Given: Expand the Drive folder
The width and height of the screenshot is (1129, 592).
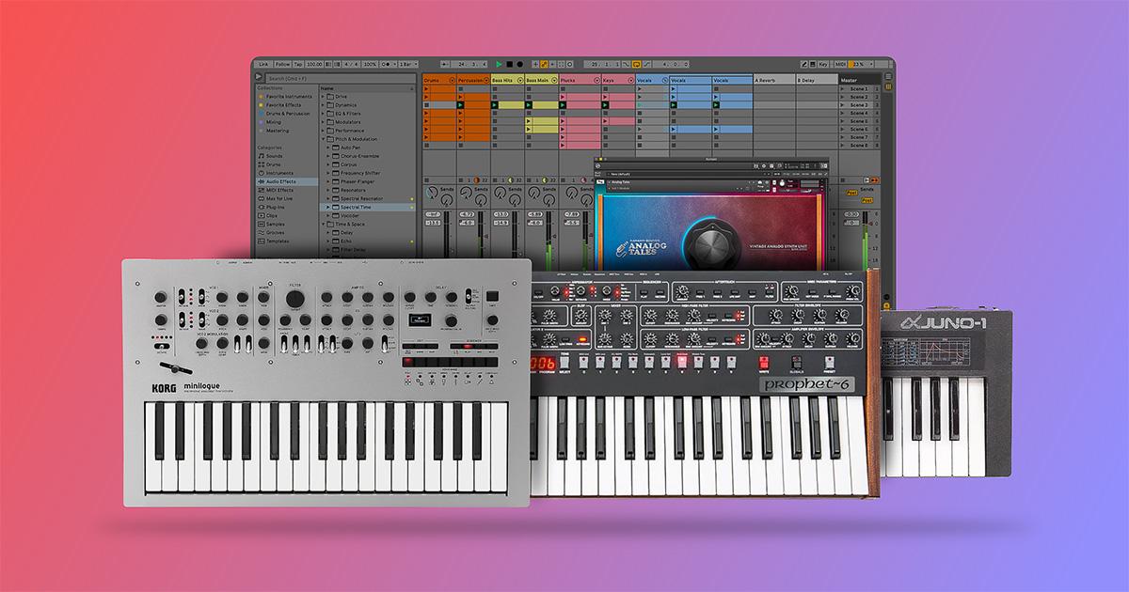Looking at the screenshot, I should [323, 97].
